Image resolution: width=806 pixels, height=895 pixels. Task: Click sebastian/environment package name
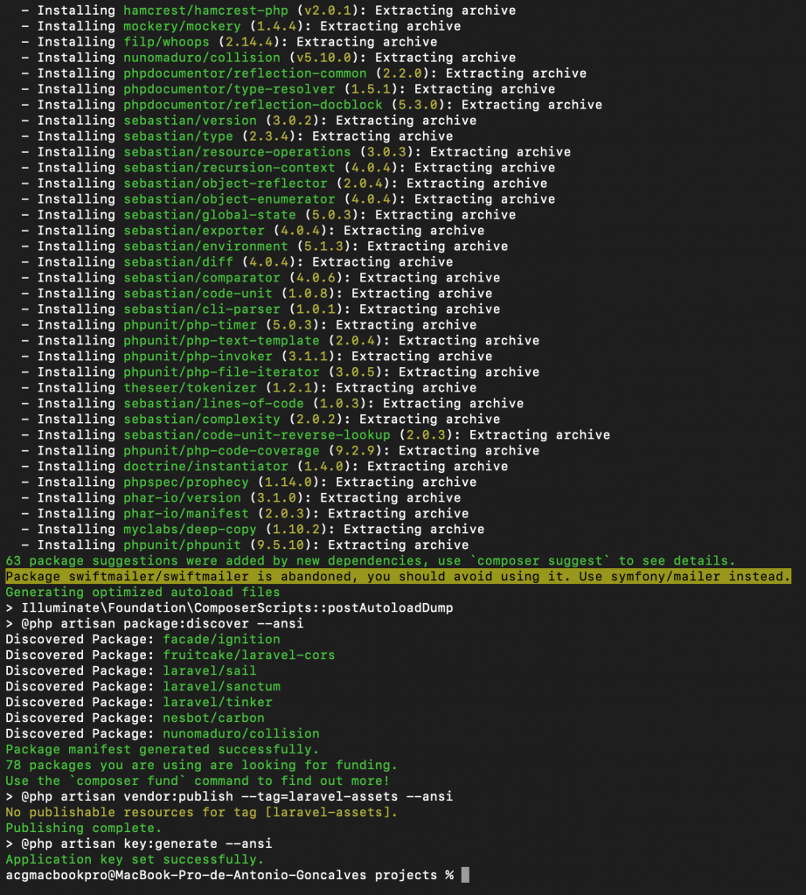(x=206, y=246)
